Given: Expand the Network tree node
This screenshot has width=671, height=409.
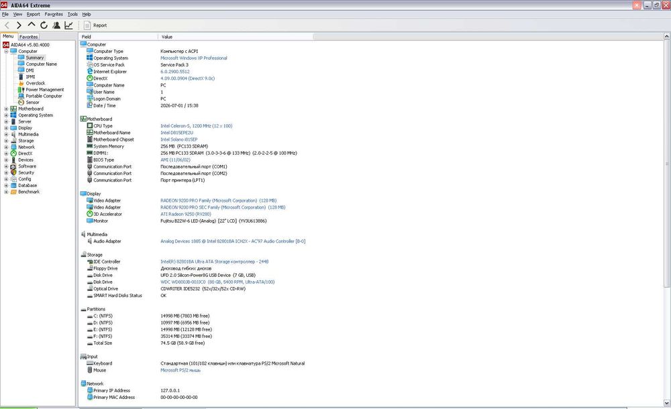Looking at the screenshot, I should point(6,147).
